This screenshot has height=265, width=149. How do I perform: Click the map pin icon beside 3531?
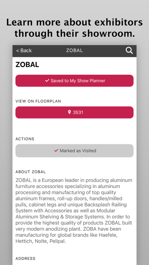(x=69, y=112)
